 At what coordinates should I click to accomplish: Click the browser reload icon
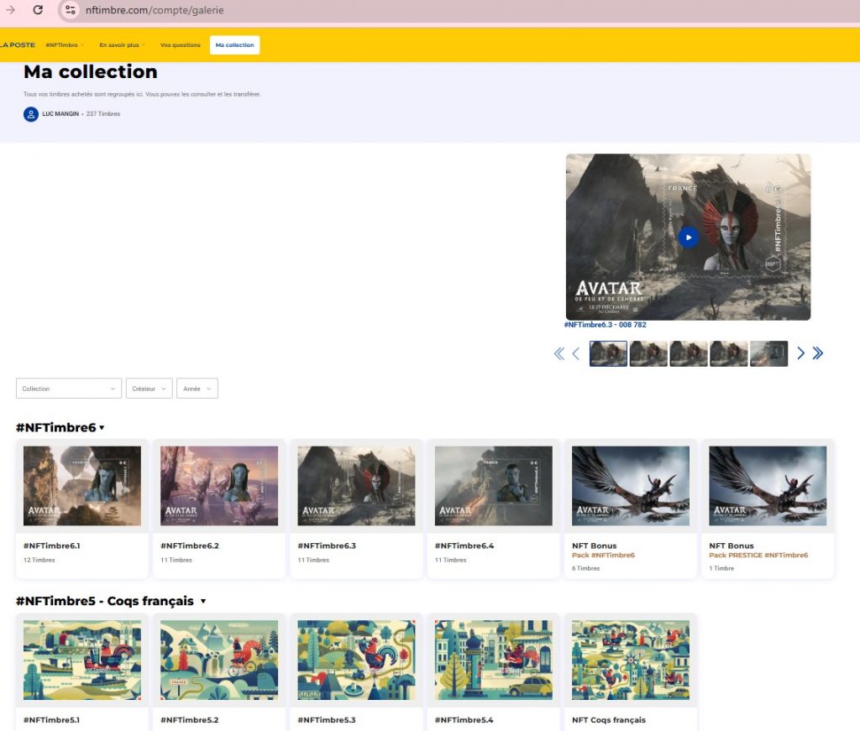[38, 10]
